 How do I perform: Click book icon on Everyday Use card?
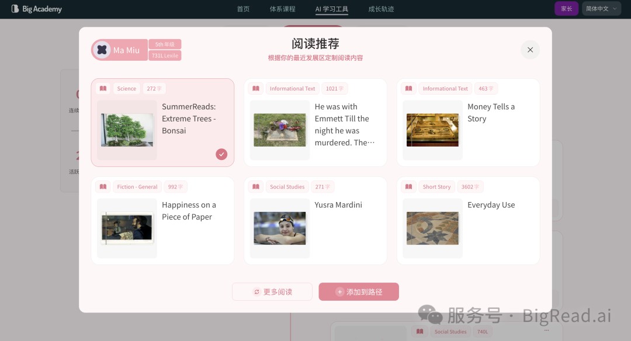(409, 187)
